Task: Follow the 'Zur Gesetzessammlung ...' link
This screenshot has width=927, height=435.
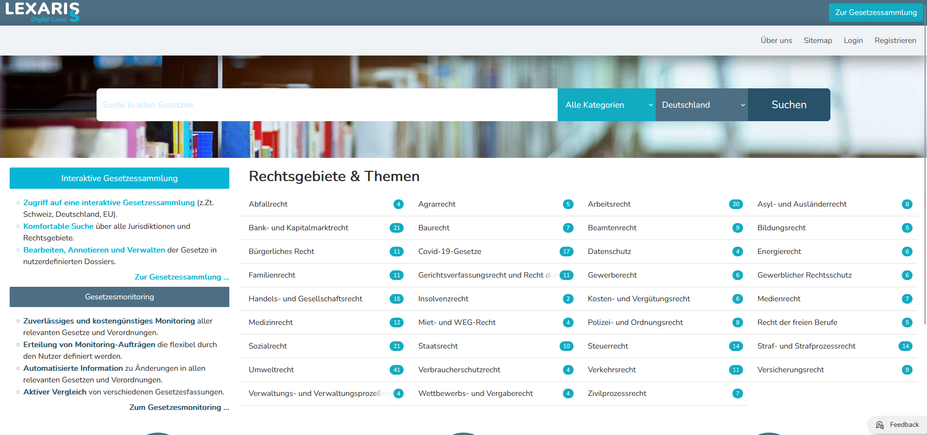Action: (x=182, y=277)
